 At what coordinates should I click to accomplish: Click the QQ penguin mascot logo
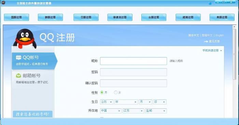coord(25,38)
